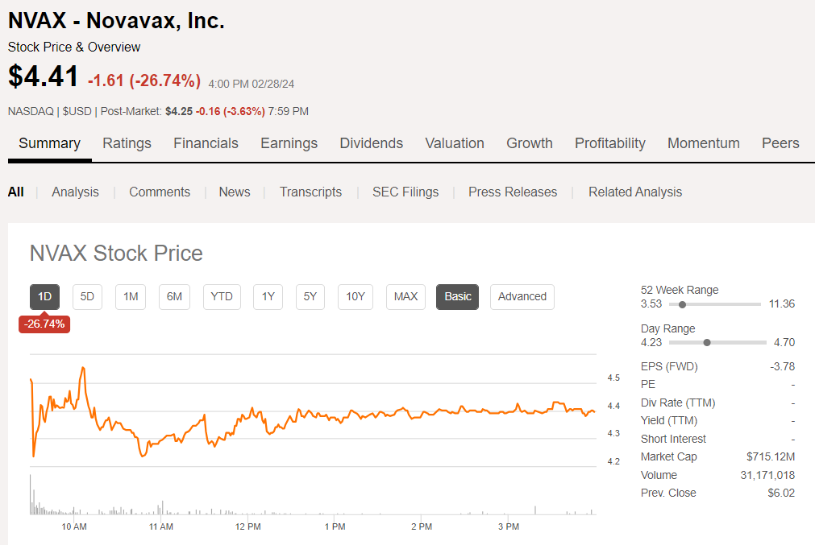Open the Ratings tab
Image resolution: width=815 pixels, height=545 pixels.
[127, 143]
